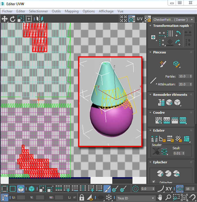Open the Affichage menu
The height and width of the screenshot is (202, 197).
106,11
